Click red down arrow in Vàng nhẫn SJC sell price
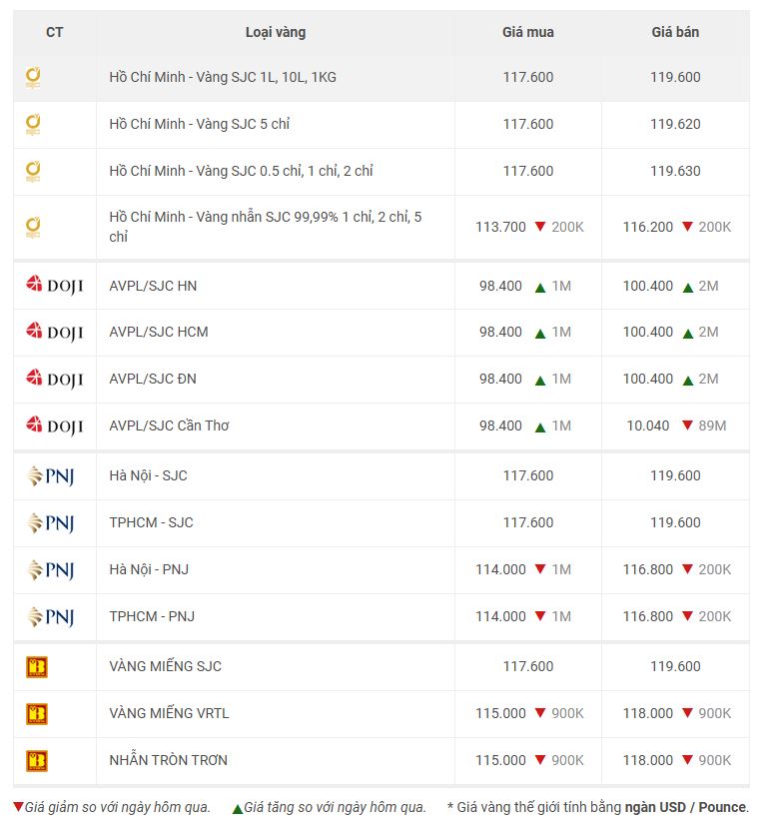The height and width of the screenshot is (828, 766). 687,227
